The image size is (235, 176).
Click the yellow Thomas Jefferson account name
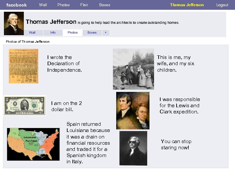tap(187, 5)
